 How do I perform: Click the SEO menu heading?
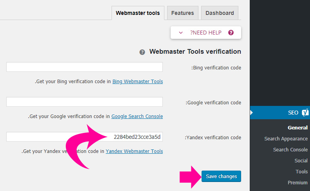click(280, 113)
